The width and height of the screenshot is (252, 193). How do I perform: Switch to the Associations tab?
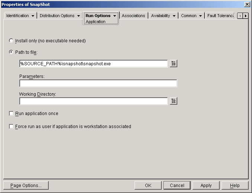[133, 16]
